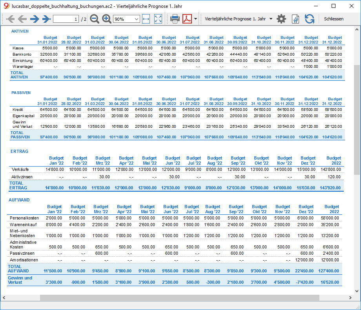Click TOTAL ERTRAG yearly value 143'920.00
361x310 pixels.
(x=330, y=188)
